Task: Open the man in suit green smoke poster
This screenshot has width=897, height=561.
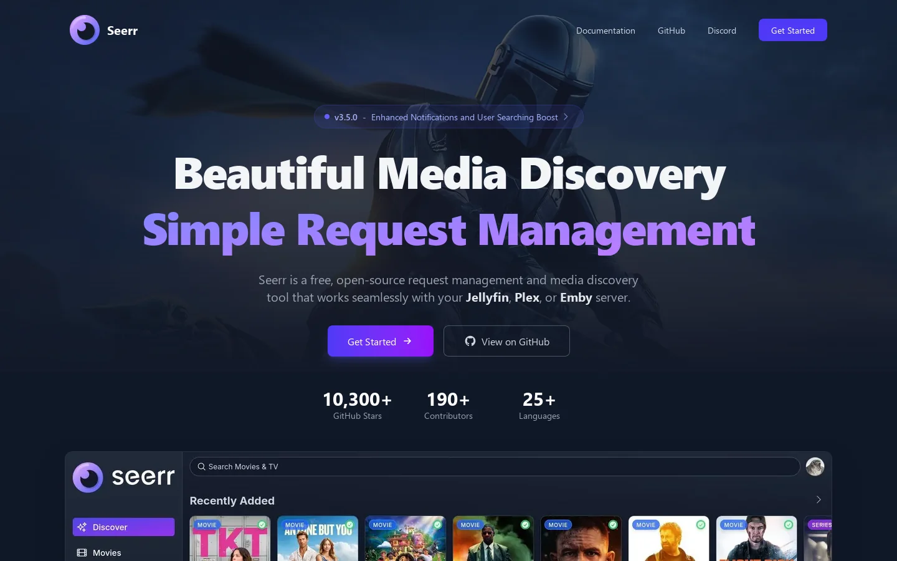Action: click(x=493, y=540)
